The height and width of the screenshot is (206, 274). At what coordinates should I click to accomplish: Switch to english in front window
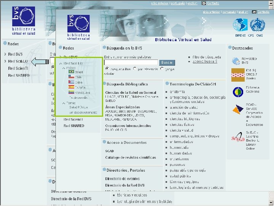243,12
